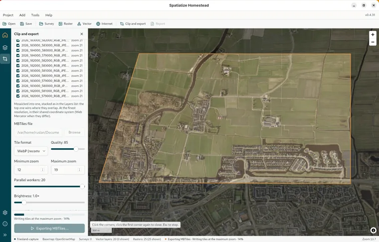Uncheck raster 2026_184000_579000_RGB
The width and height of the screenshot is (379, 242).
tap(18, 55)
